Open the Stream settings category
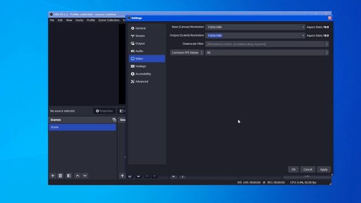Viewport: 361px width, 203px height. [147, 36]
